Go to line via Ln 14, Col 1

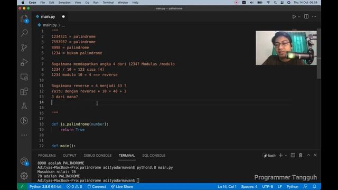(227, 186)
